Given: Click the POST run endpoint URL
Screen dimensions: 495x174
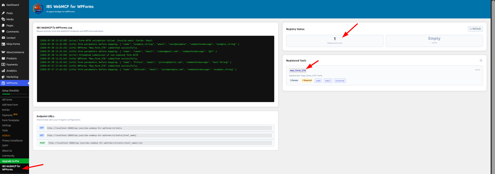Looking at the screenshot, I should [x=159, y=143].
